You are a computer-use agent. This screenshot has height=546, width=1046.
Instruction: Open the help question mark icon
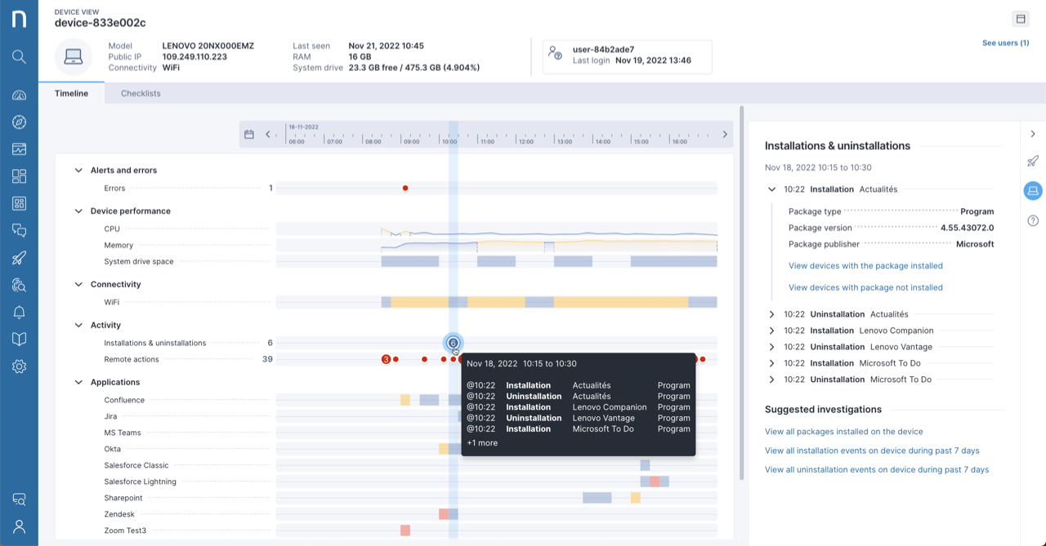click(1033, 220)
